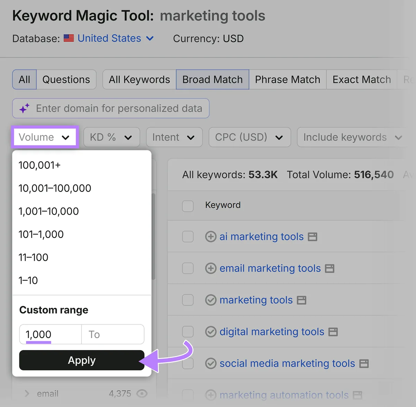Viewport: 416px width, 407px height.
Task: Select the 11–100 volume range
Action: [x=82, y=257]
